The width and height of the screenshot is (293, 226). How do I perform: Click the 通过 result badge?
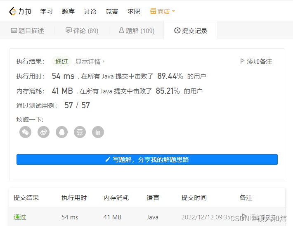[x=61, y=62]
